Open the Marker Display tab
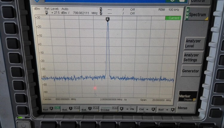Viewport: 224px width, 128px height. 188,97
